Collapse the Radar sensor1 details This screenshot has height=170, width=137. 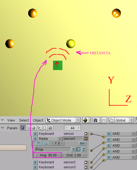coord(86,139)
